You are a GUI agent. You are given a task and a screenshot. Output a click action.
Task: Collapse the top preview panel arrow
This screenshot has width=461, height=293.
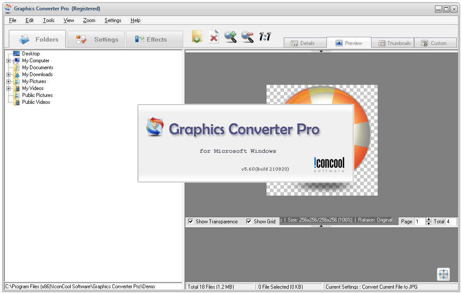[321, 51]
